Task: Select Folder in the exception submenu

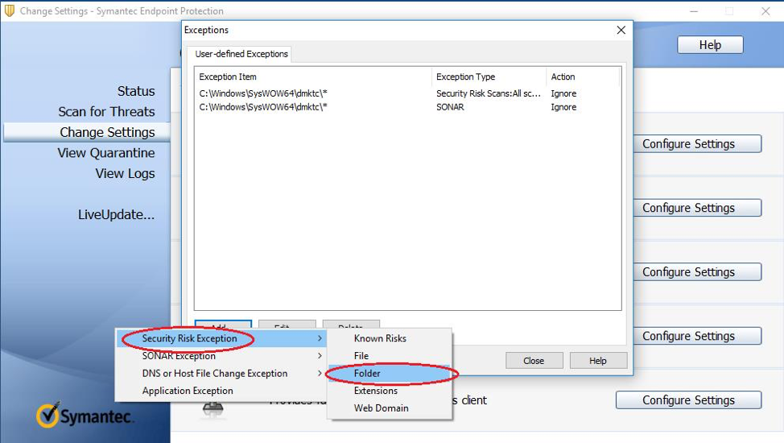Action: tap(390, 374)
